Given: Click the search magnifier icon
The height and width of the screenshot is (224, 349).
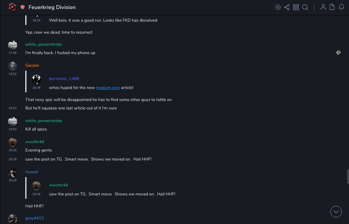Looking at the screenshot, I should pyautogui.click(x=305, y=7).
